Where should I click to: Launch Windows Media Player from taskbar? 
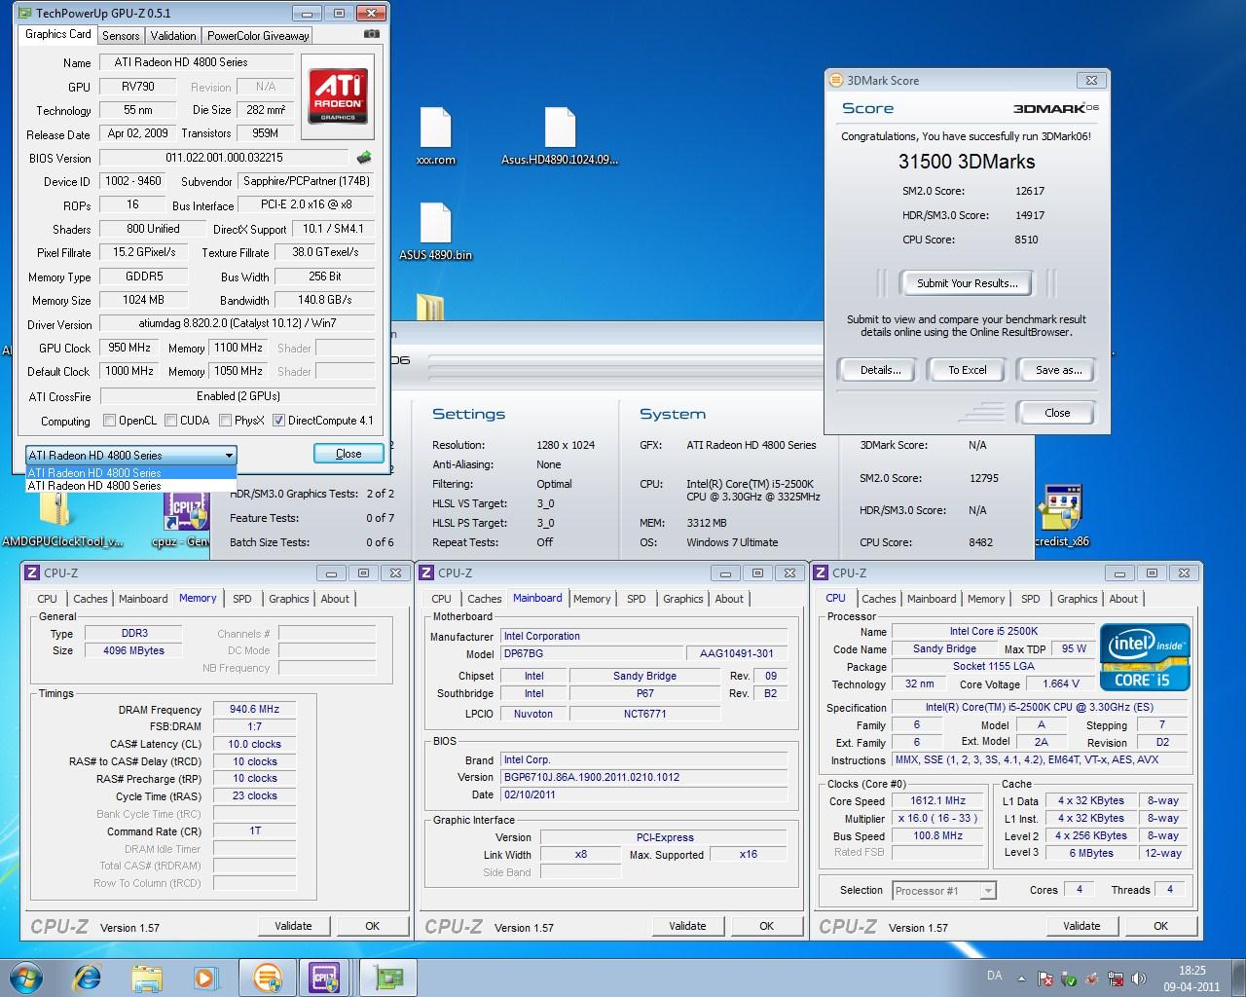[205, 978]
